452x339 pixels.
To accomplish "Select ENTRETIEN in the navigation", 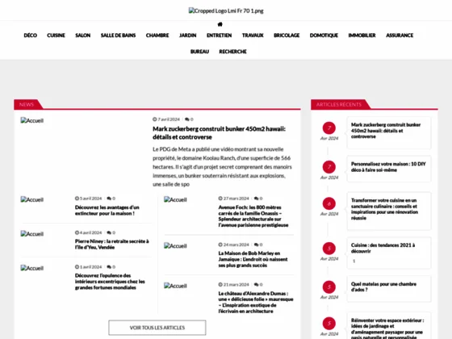I will [219, 36].
